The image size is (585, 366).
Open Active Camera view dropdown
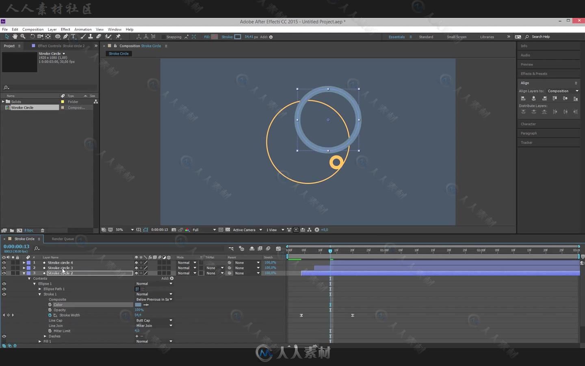pos(247,230)
